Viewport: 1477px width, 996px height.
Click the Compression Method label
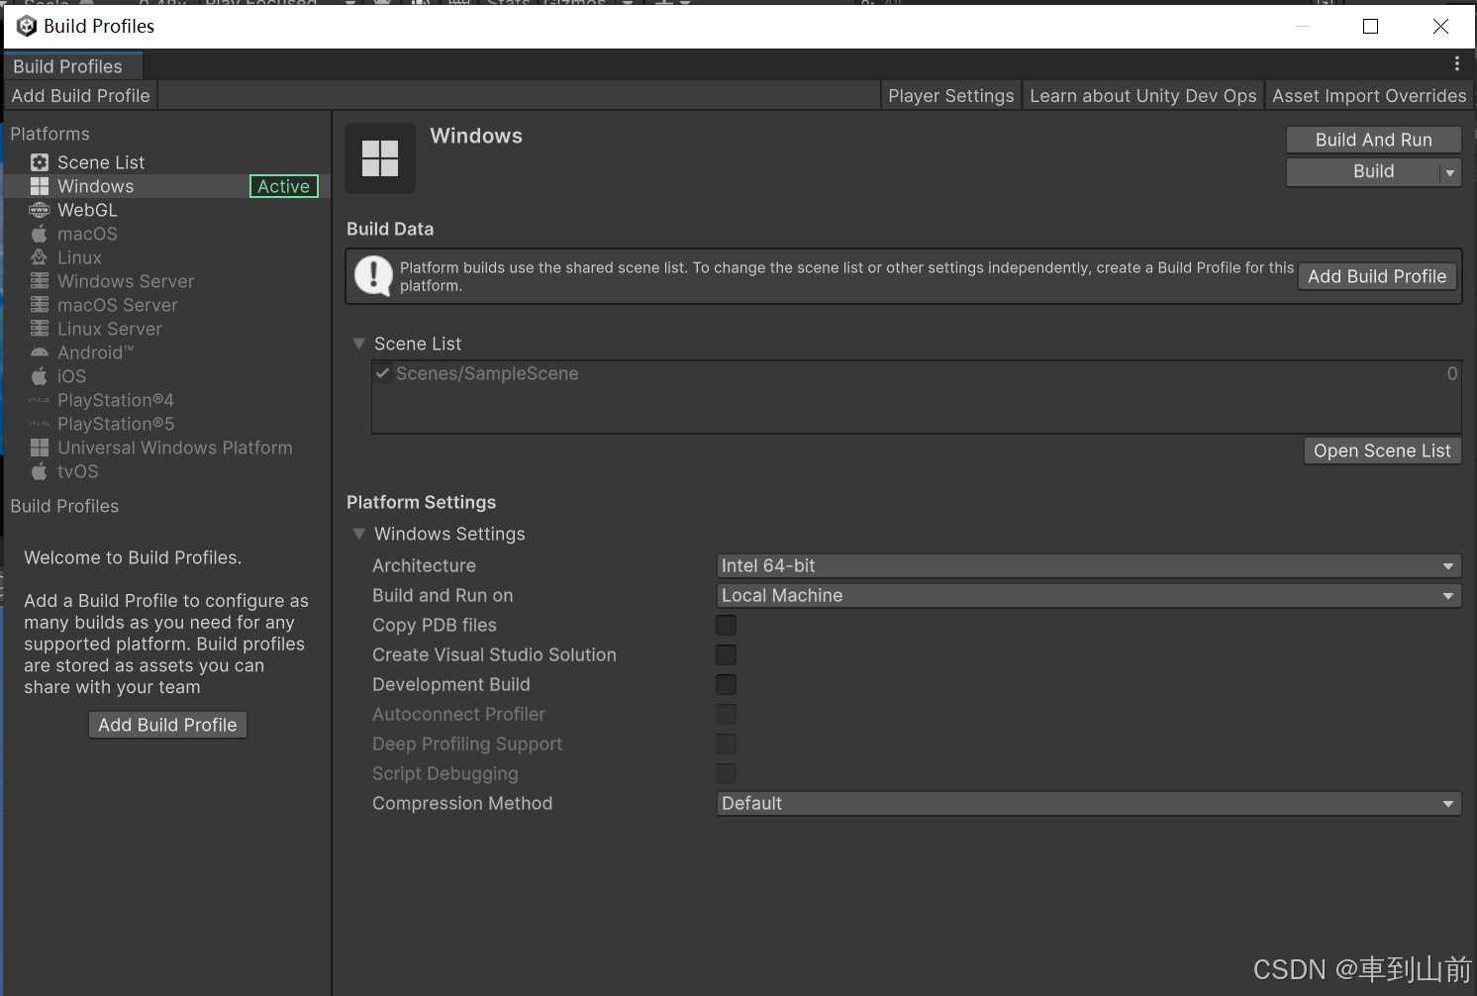[462, 803]
